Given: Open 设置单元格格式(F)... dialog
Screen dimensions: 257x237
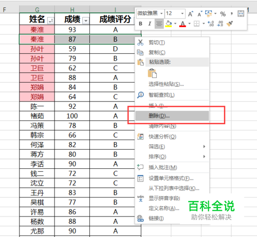Looking at the screenshot, I should coord(172,179).
